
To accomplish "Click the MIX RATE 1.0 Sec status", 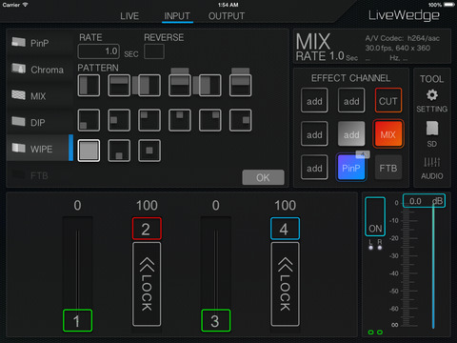I will 327,47.
